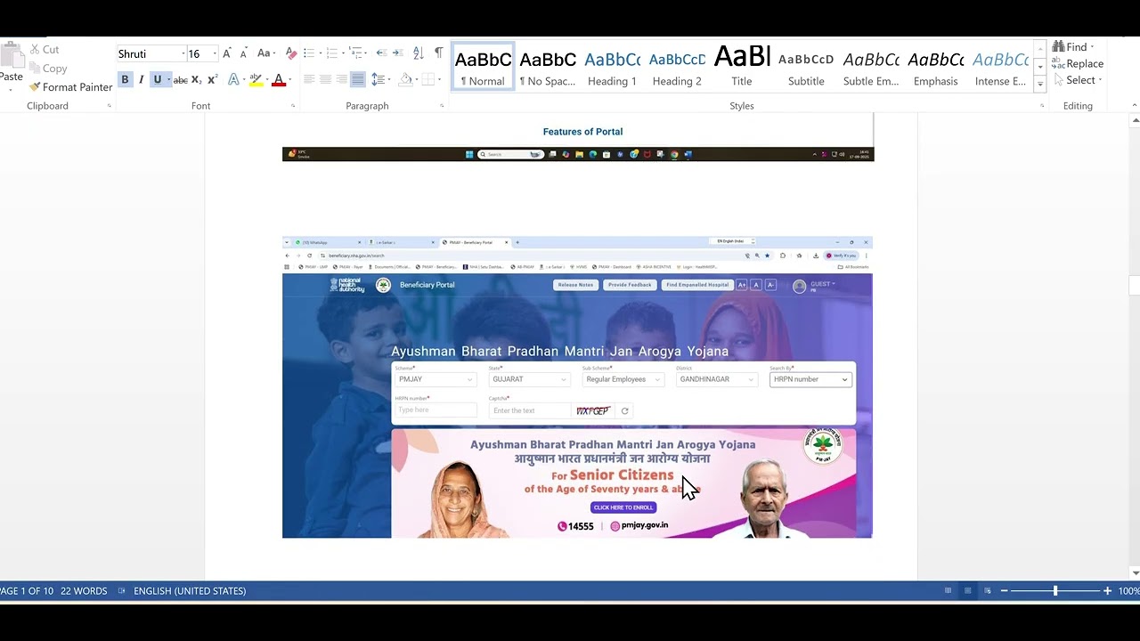
Task: Align text left
Action: [x=309, y=79]
